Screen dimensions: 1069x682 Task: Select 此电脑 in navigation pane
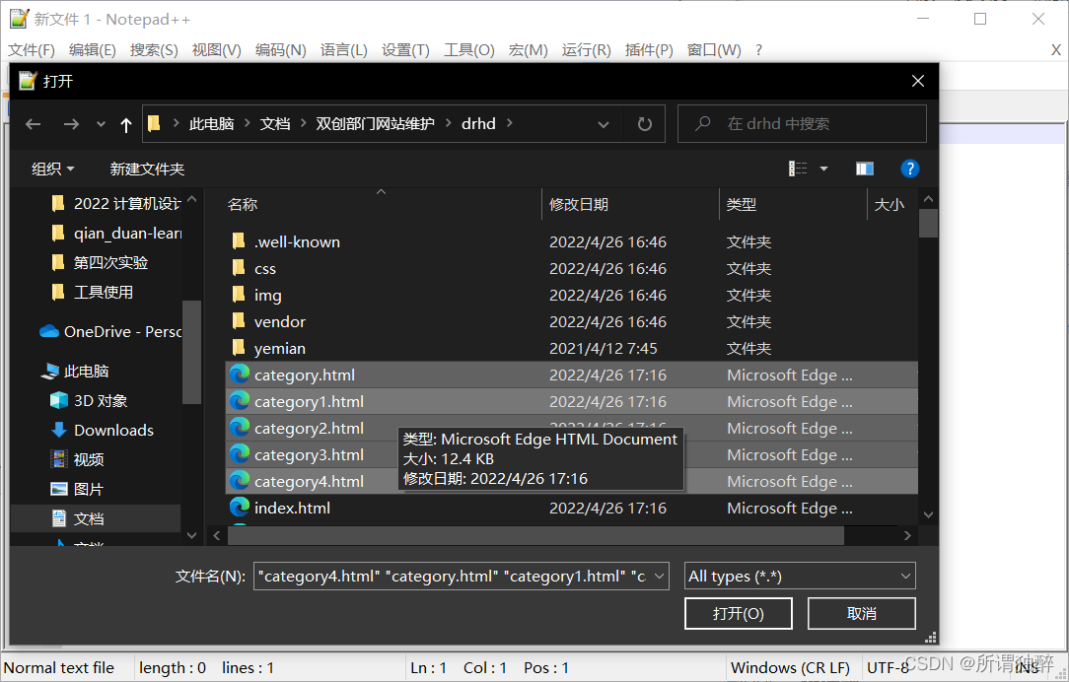point(75,372)
